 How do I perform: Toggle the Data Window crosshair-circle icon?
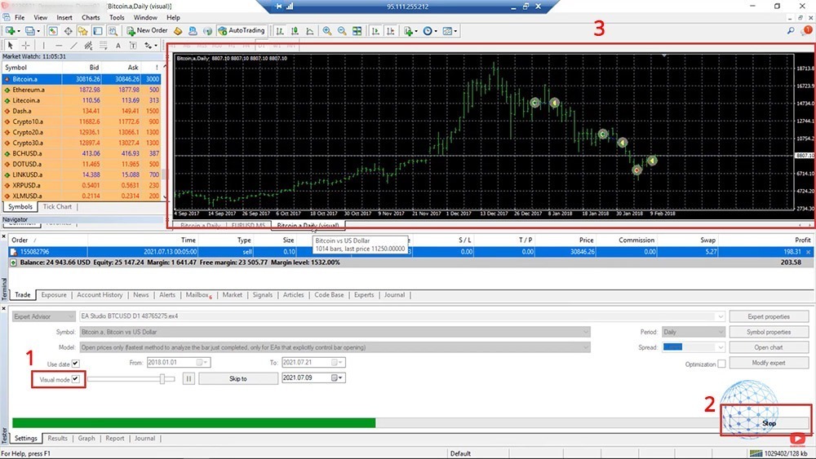coord(69,31)
